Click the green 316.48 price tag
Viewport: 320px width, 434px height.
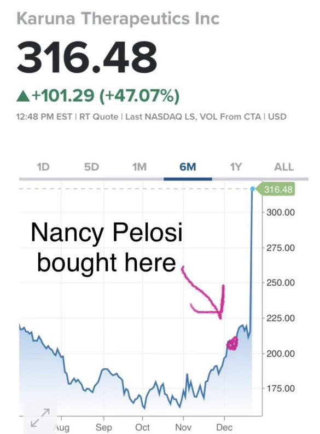pos(276,189)
